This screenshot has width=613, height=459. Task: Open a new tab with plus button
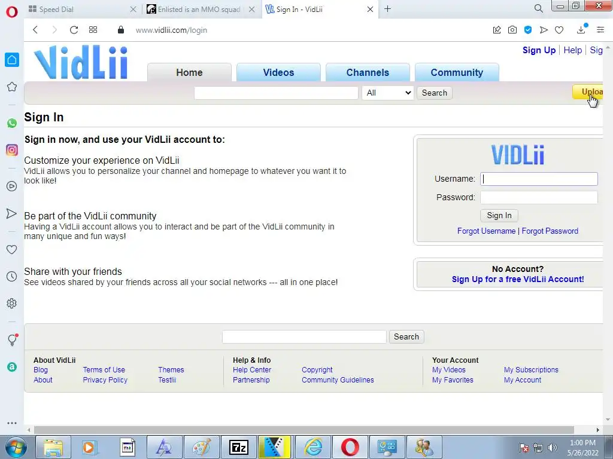[387, 9]
